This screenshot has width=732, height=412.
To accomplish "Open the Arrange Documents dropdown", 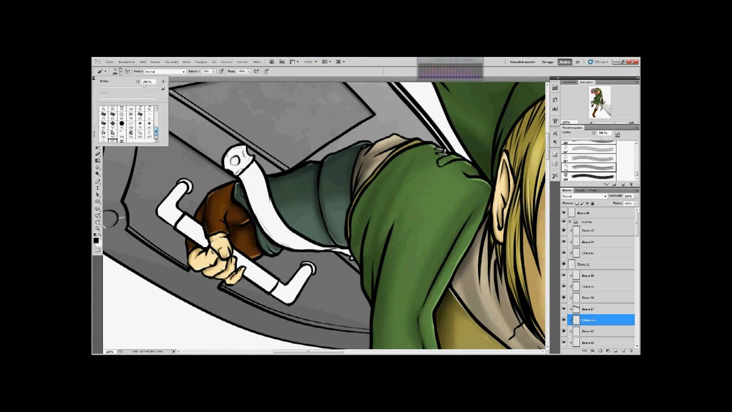I will pos(326,61).
